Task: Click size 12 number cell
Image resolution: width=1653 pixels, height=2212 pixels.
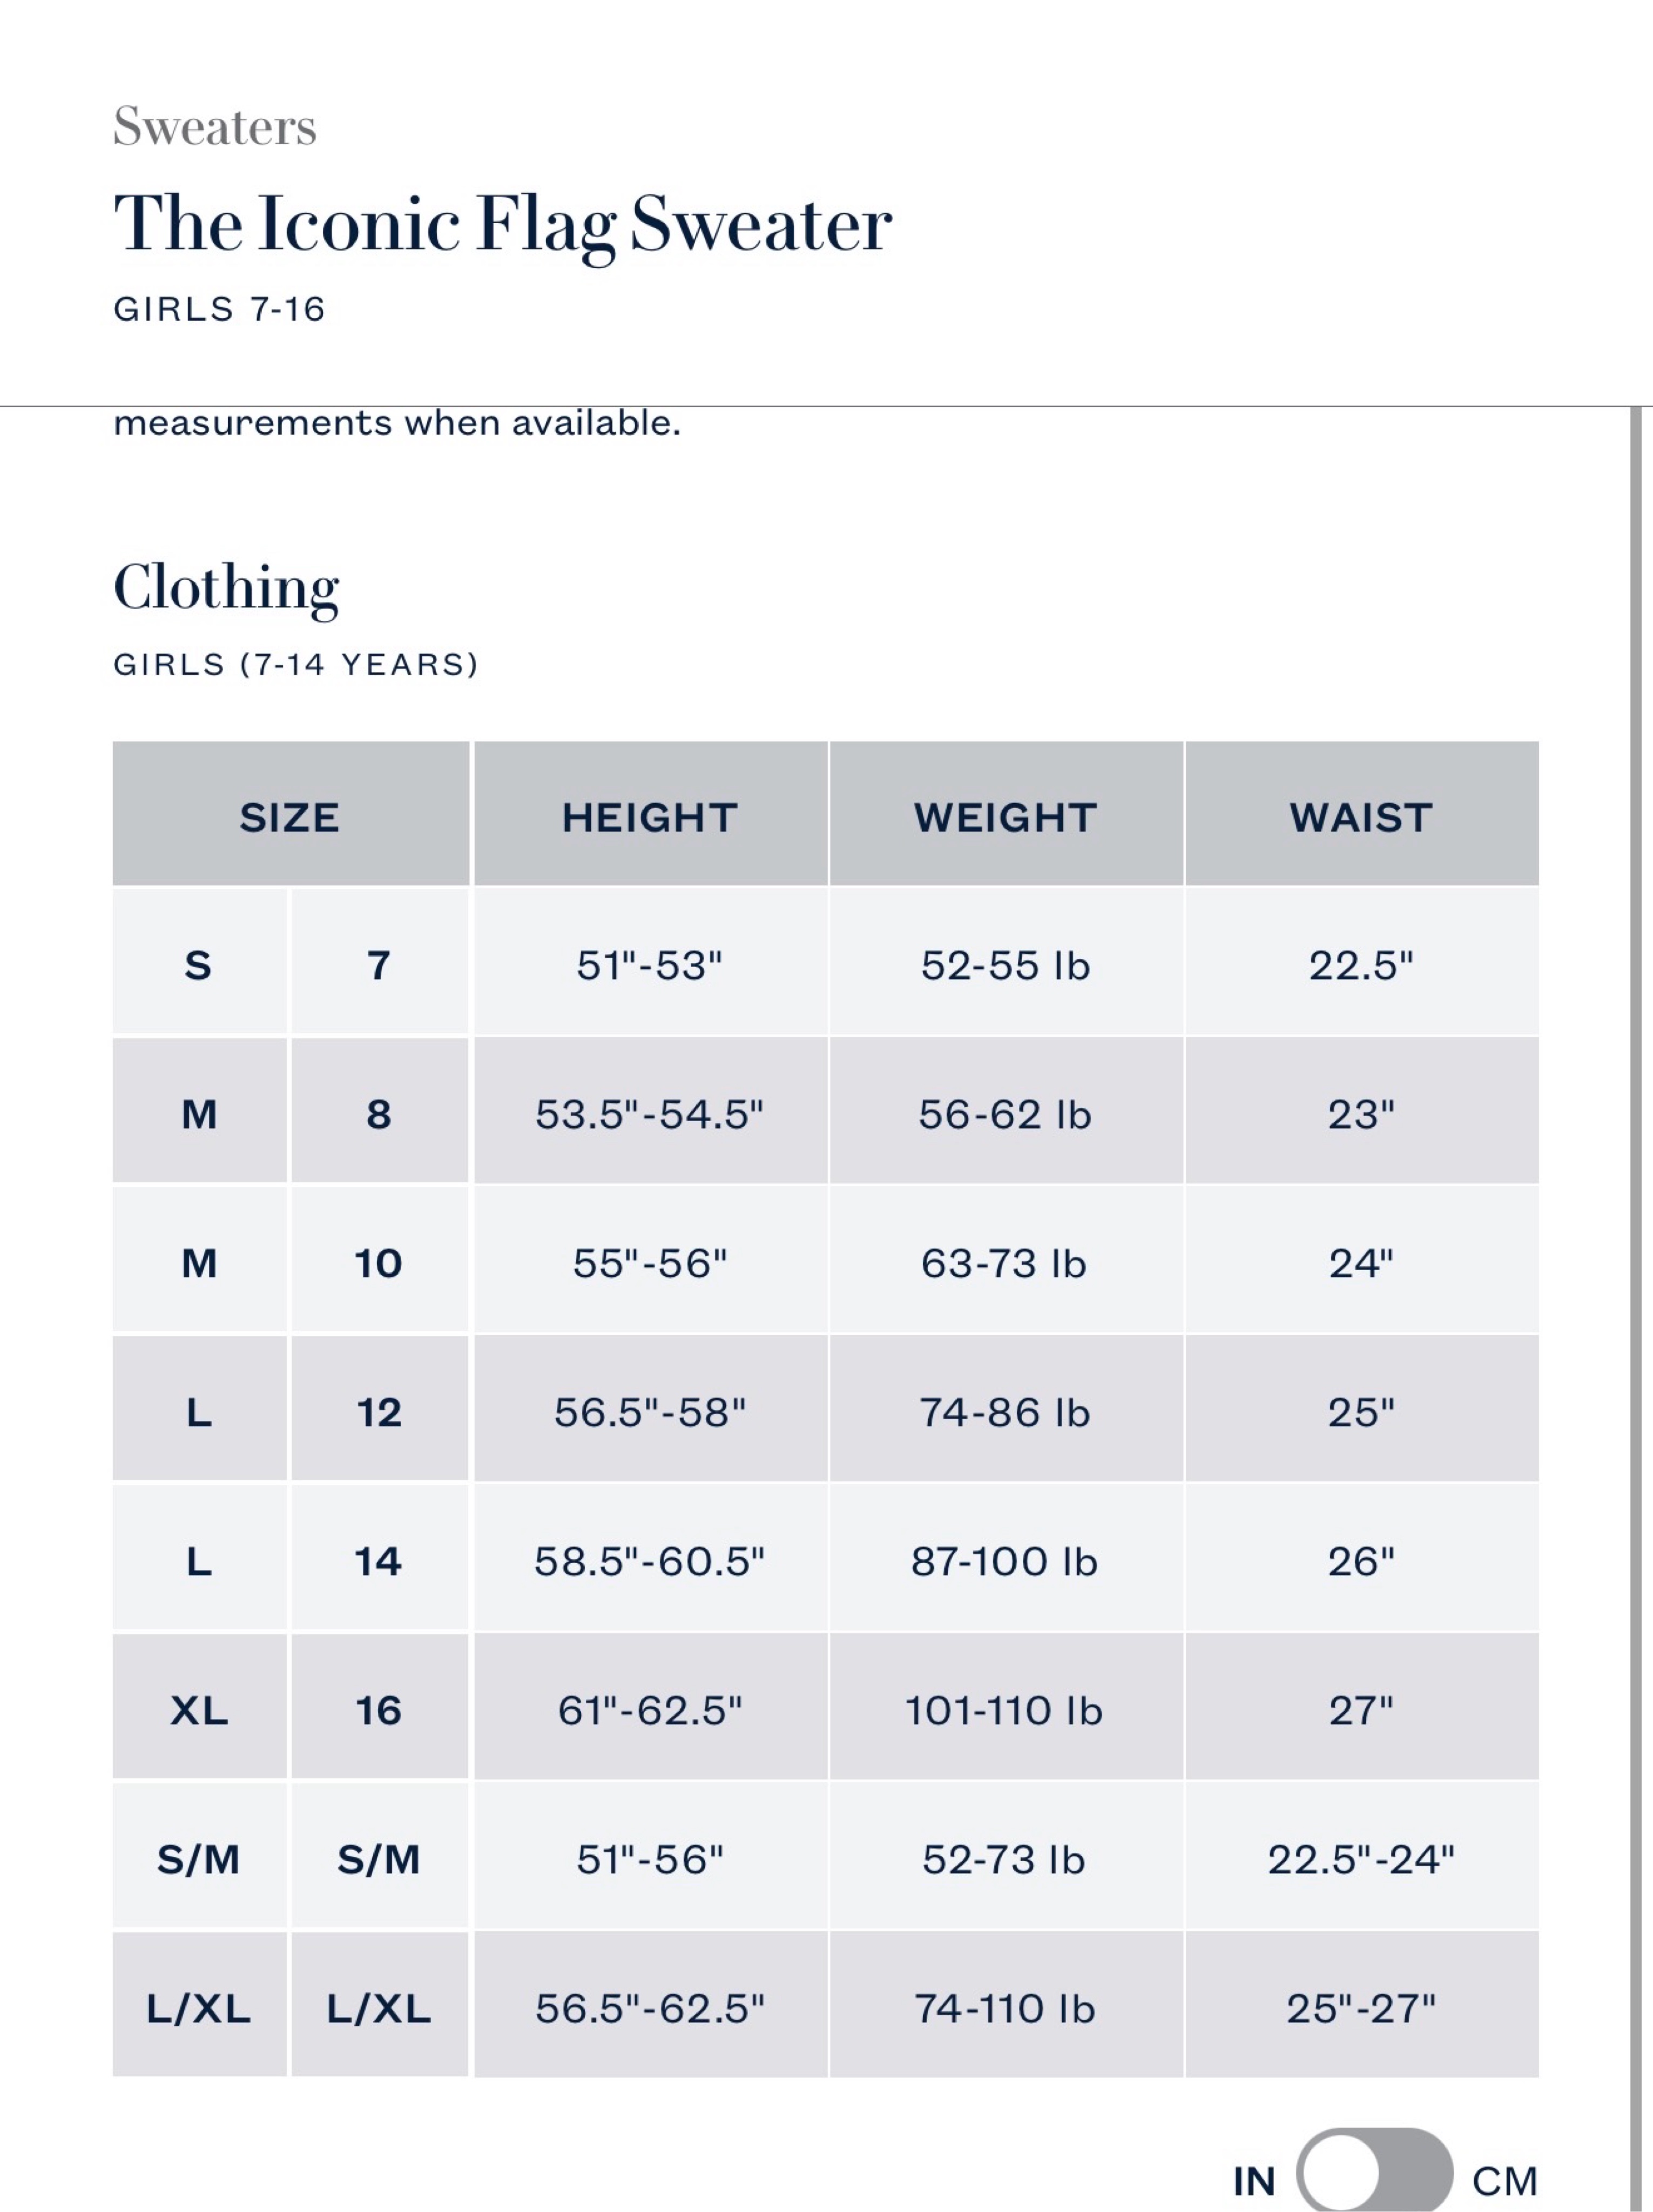Action: point(379,1409)
